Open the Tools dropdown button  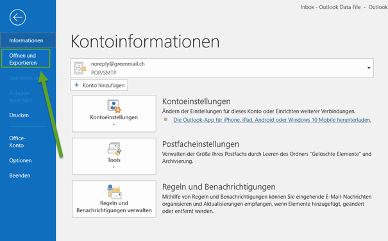114,156
